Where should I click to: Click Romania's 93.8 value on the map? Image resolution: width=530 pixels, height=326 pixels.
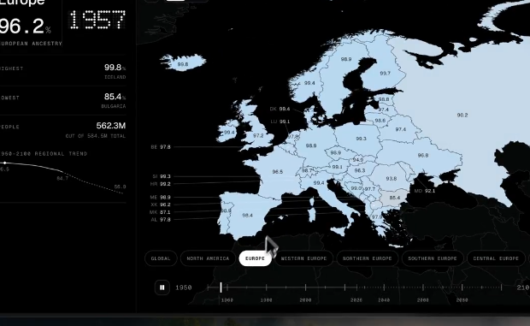pos(391,178)
